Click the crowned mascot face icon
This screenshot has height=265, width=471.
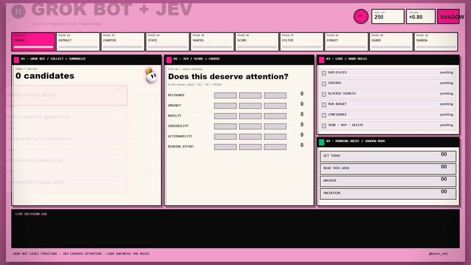151,76
